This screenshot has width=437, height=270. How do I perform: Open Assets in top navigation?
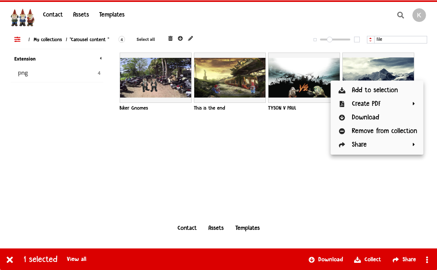[81, 14]
